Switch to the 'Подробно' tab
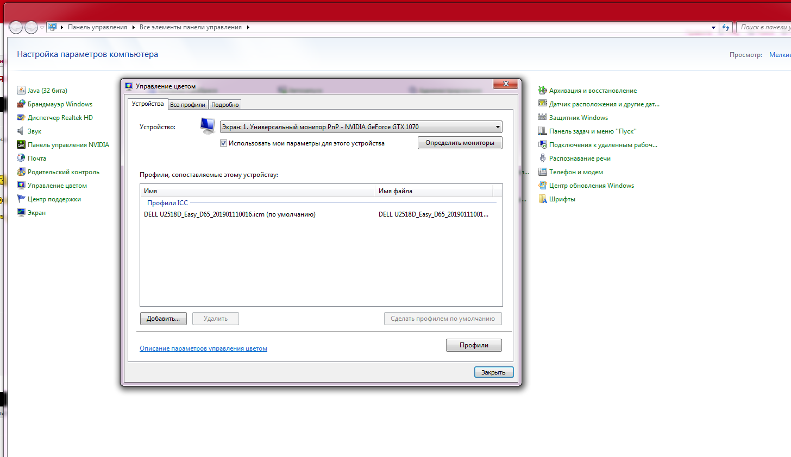 pyautogui.click(x=225, y=105)
